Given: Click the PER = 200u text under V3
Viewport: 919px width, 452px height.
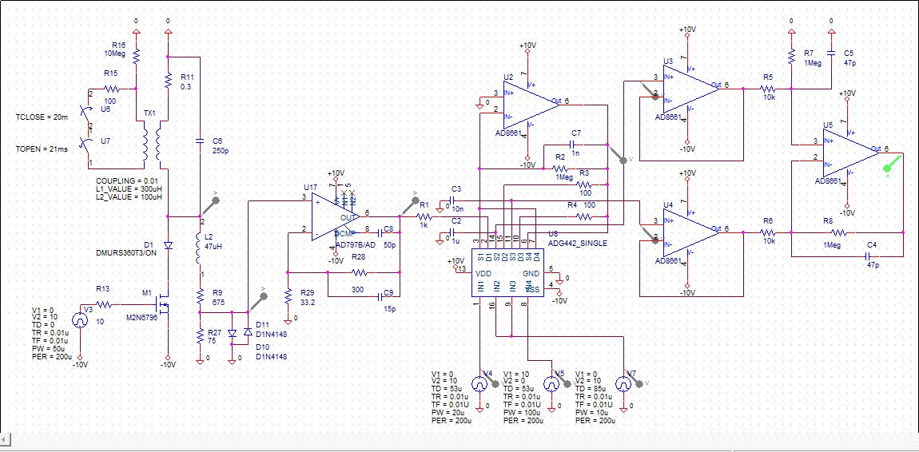Looking at the screenshot, I should tap(52, 356).
